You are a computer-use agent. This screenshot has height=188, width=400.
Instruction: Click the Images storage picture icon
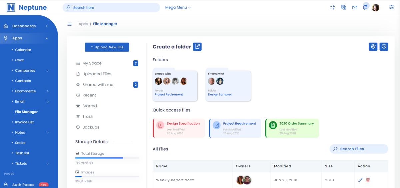click(77, 172)
